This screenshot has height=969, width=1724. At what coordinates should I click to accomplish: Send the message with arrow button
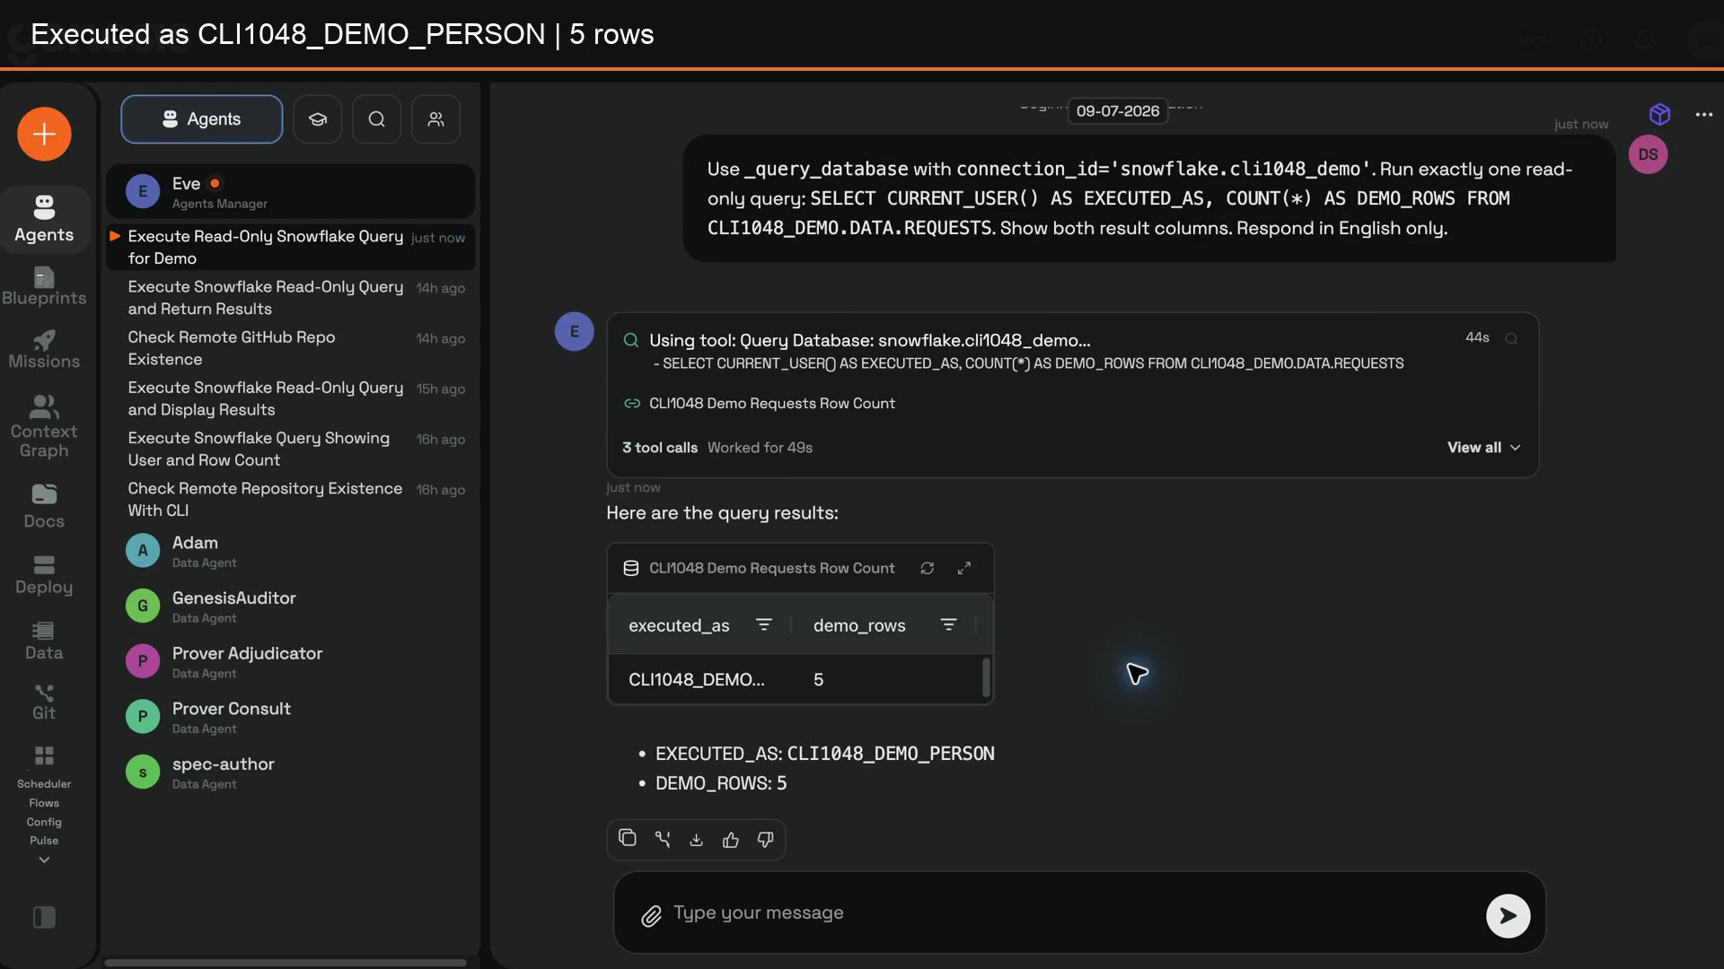pos(1508,916)
